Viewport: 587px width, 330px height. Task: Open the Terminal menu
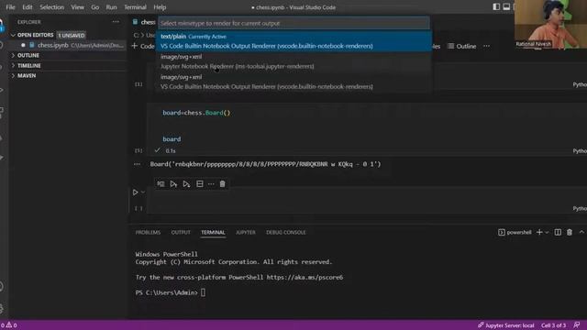(135, 7)
